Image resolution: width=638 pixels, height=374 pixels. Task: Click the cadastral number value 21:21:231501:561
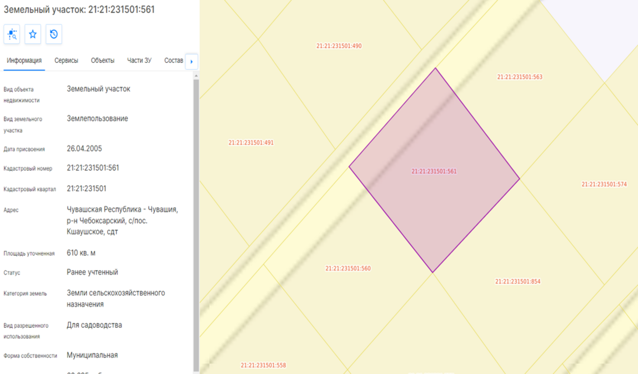tap(93, 168)
